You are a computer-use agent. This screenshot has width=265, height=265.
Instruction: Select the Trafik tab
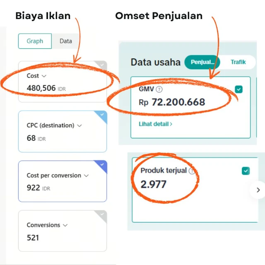238,62
